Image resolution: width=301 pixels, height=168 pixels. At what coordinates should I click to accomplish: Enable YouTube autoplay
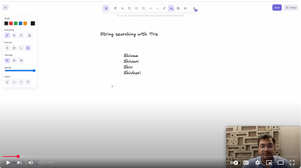pyautogui.click(x=235, y=162)
